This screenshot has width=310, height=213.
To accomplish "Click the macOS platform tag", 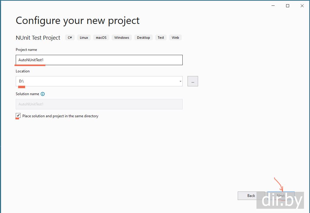I will tap(101, 38).
